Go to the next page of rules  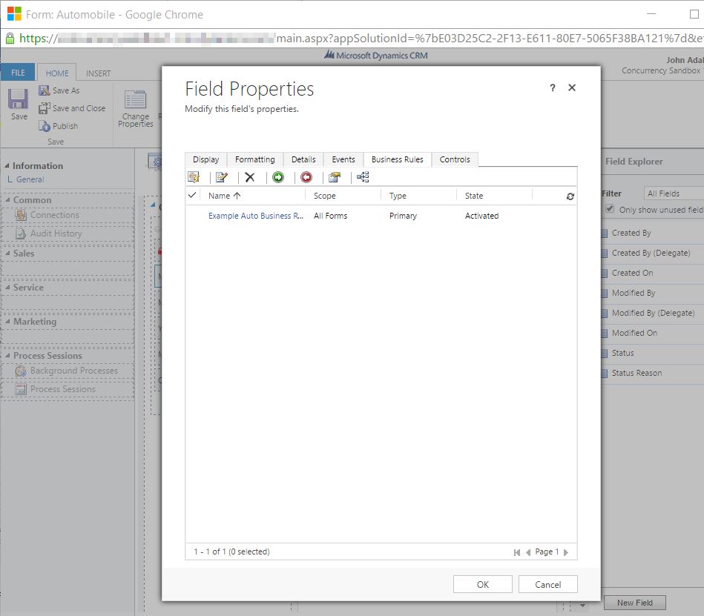click(566, 552)
